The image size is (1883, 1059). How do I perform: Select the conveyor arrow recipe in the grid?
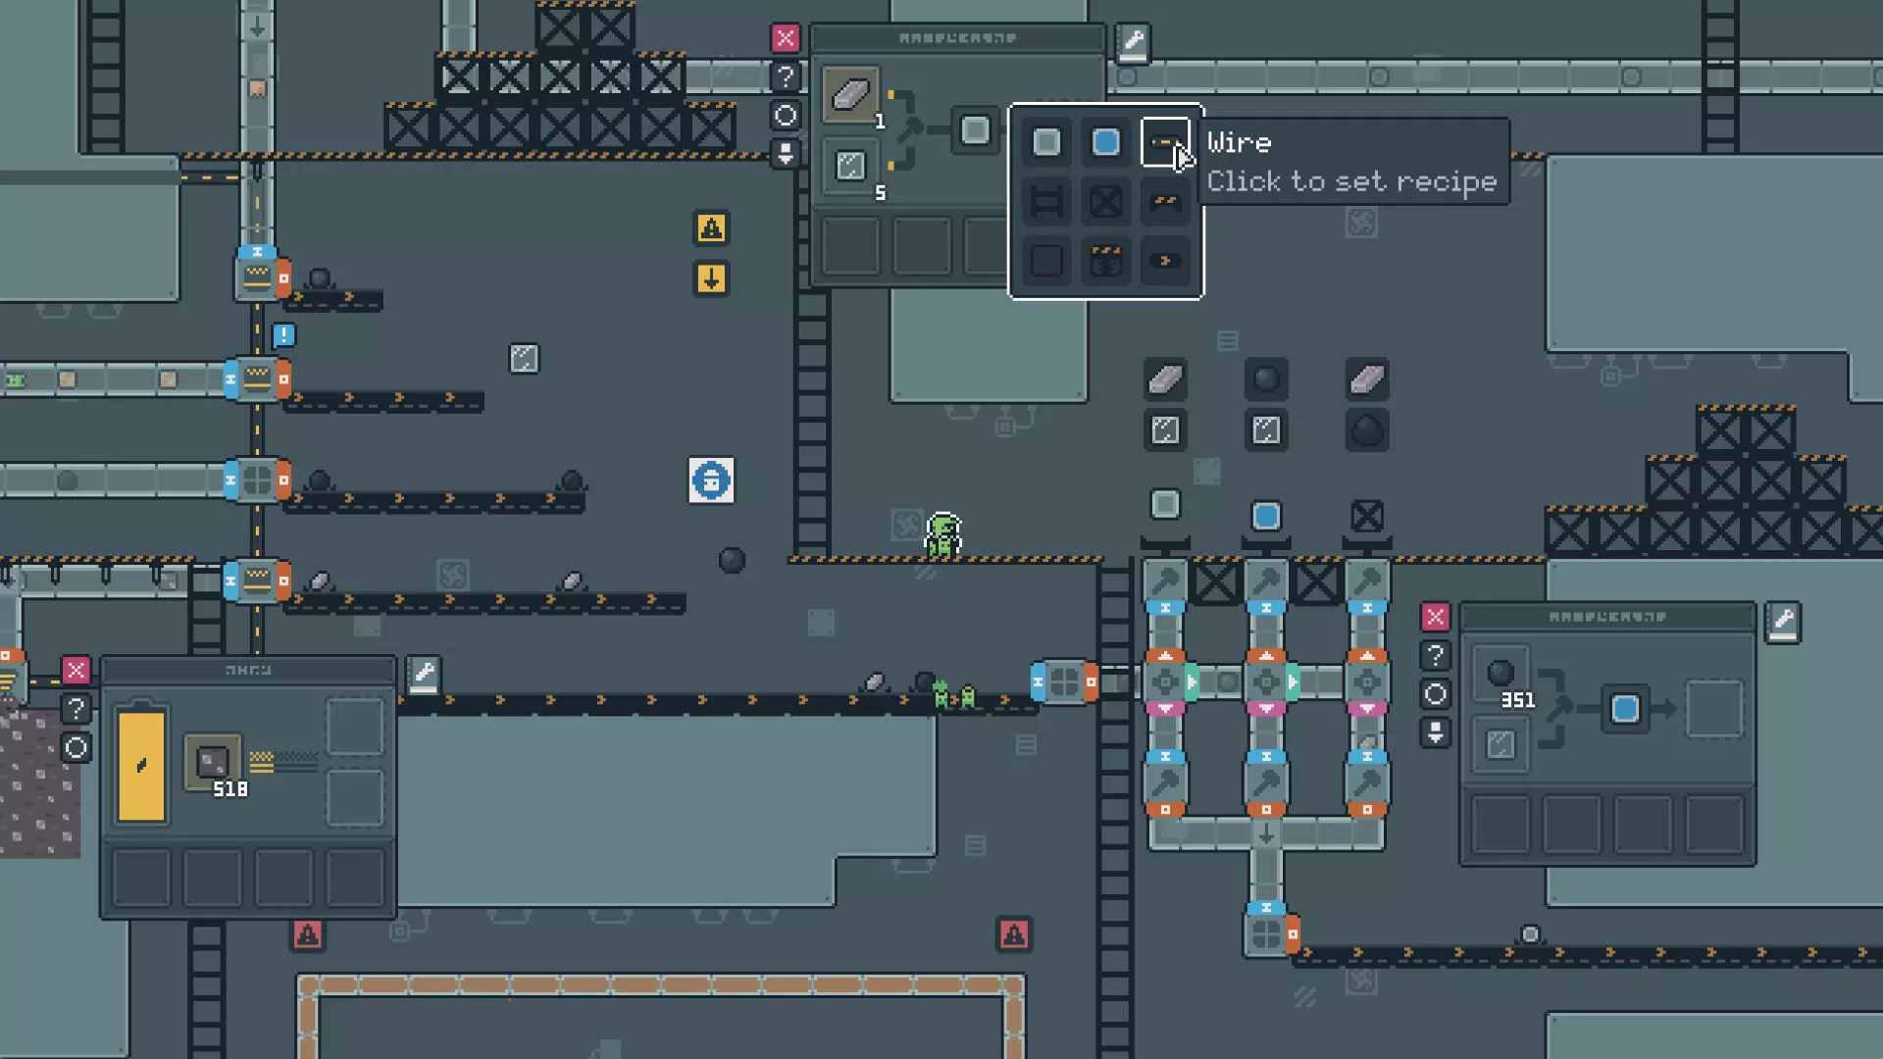1165,261
